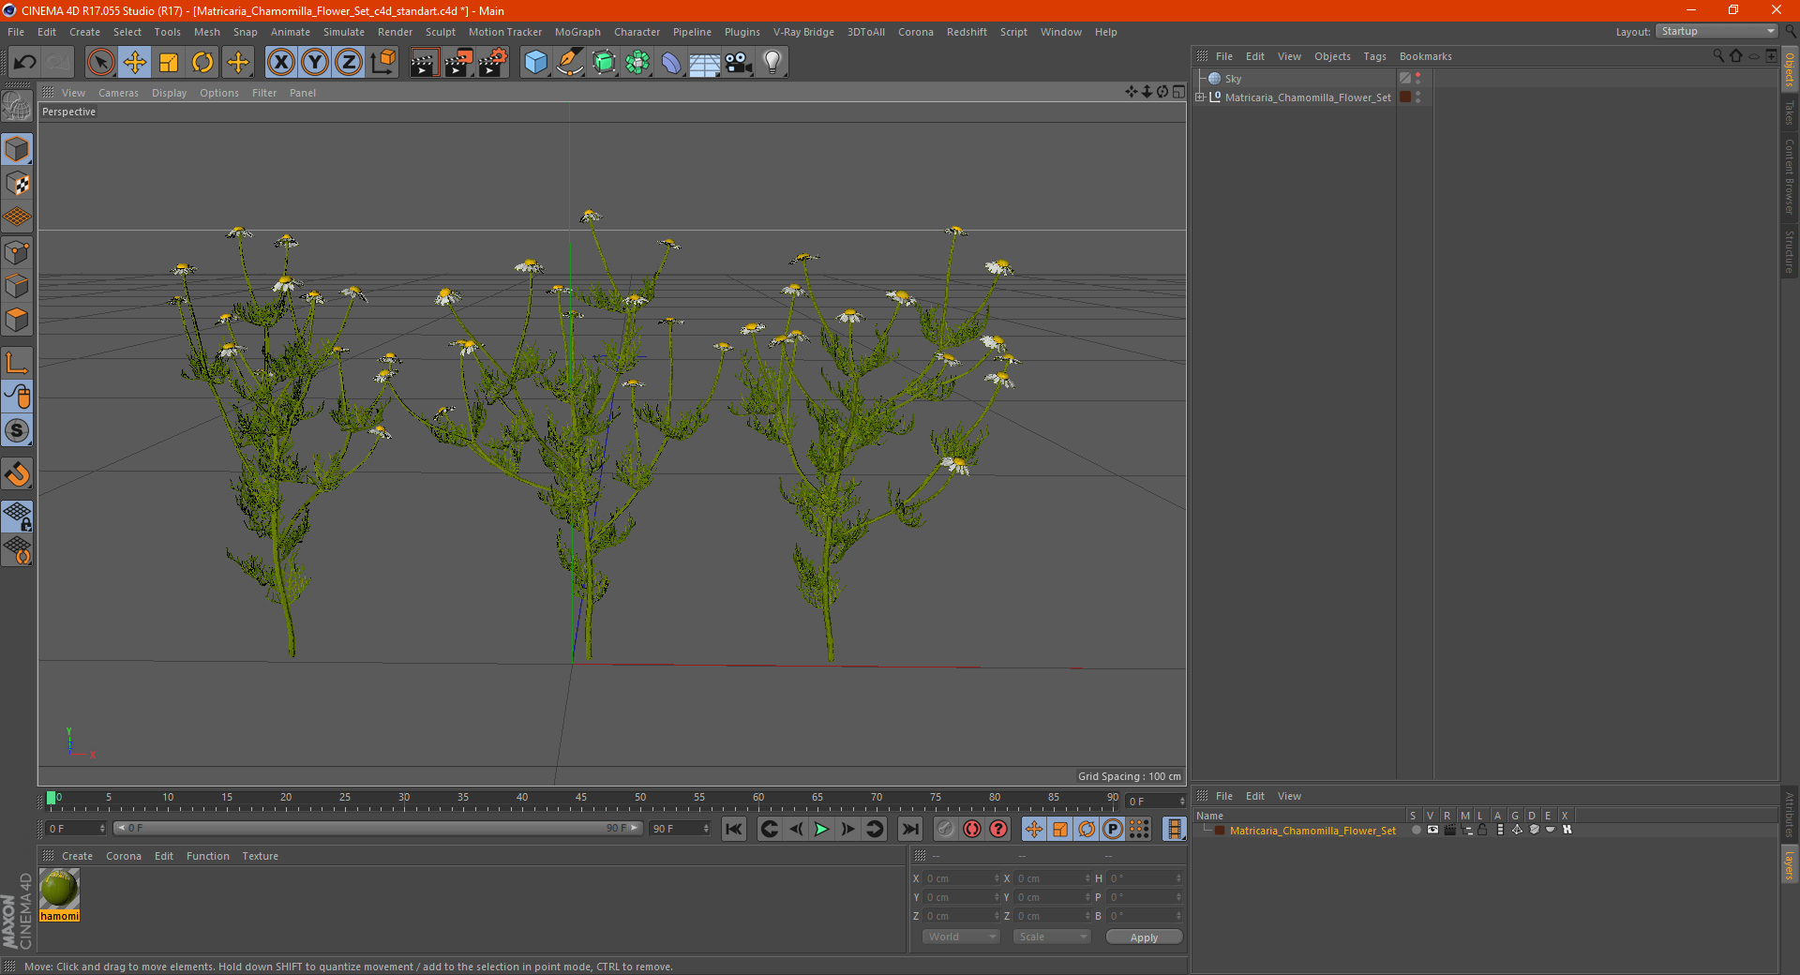Switch to Model mode in left palette
1800x975 pixels.
point(18,149)
